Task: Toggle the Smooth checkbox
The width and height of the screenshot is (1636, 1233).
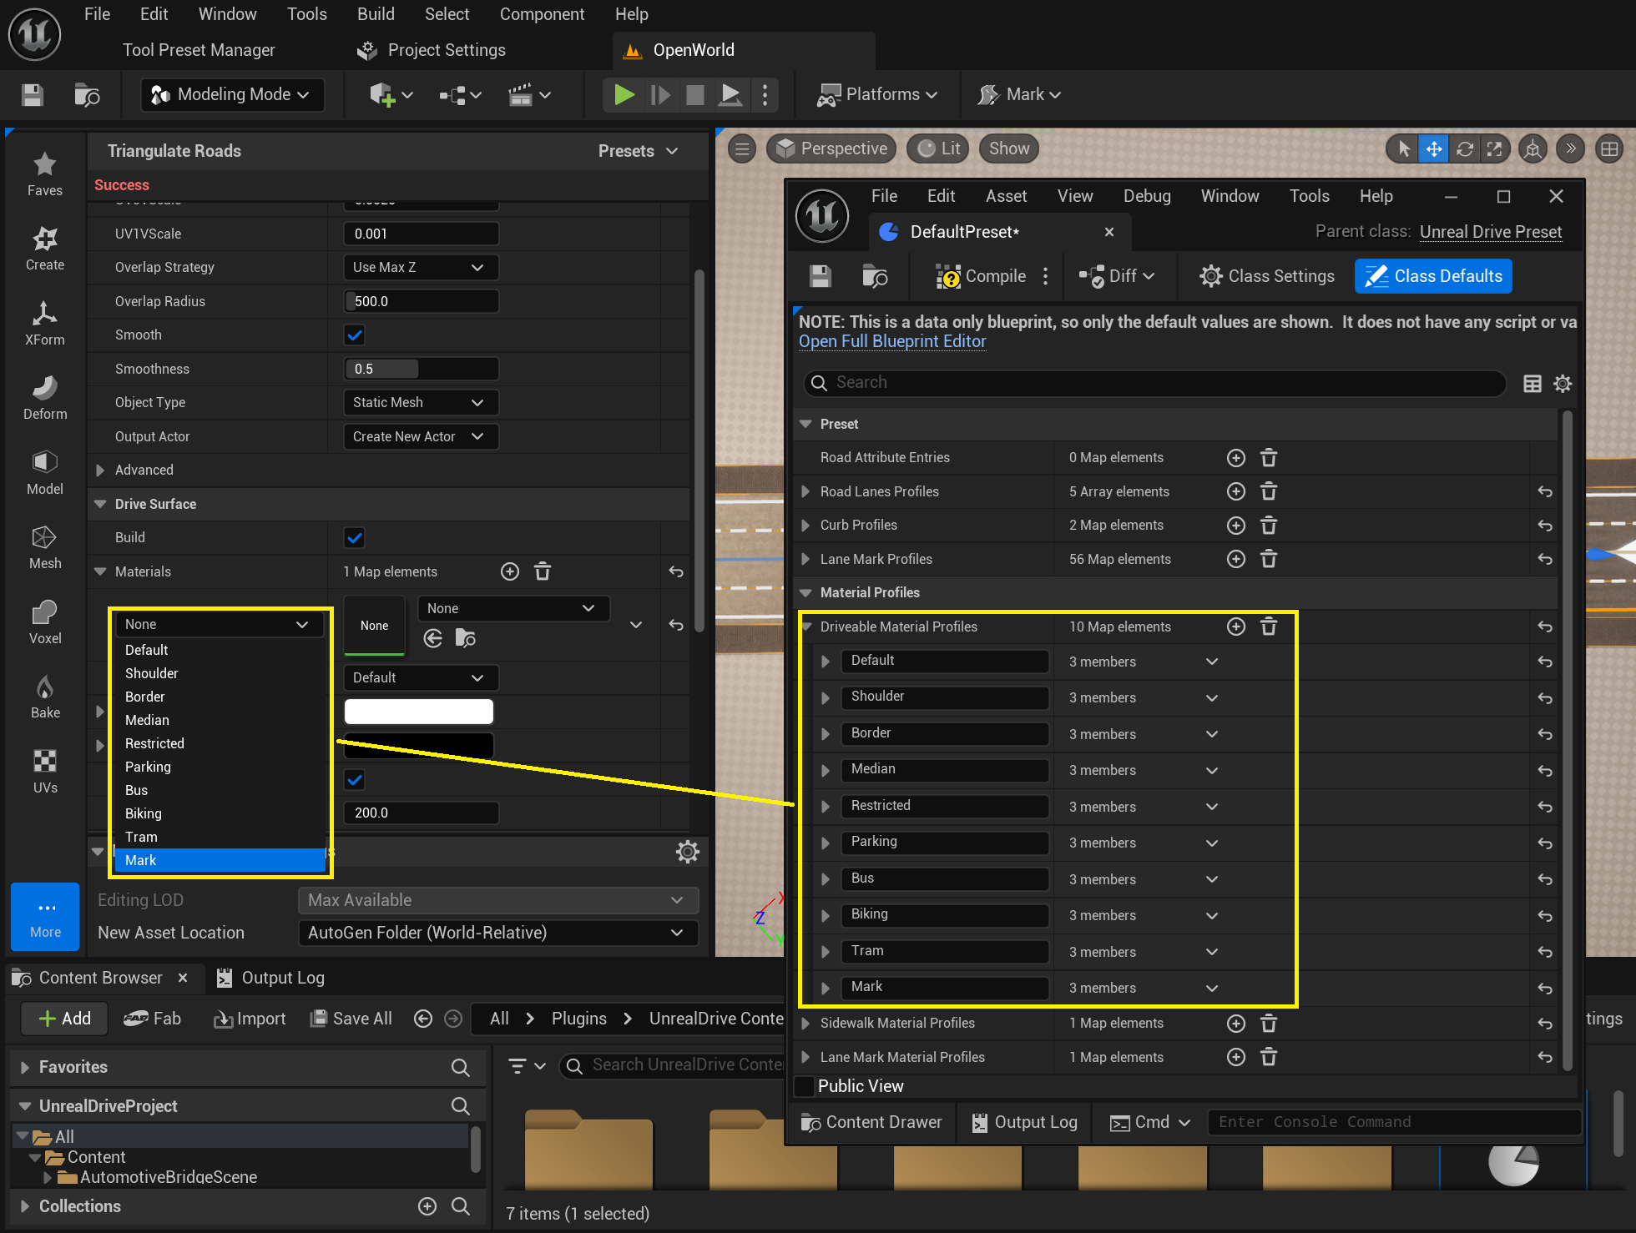Action: [355, 335]
